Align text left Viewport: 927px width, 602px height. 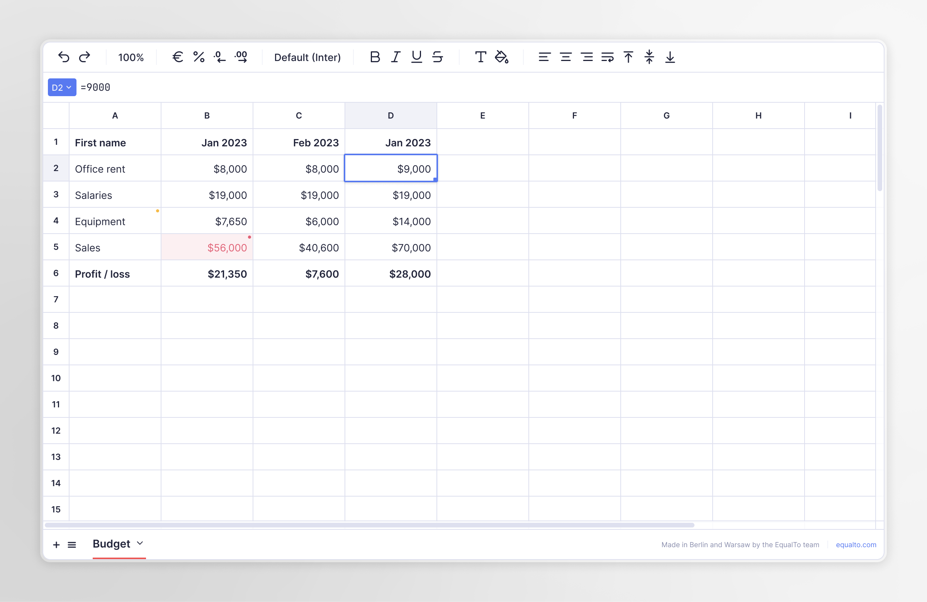pos(545,57)
